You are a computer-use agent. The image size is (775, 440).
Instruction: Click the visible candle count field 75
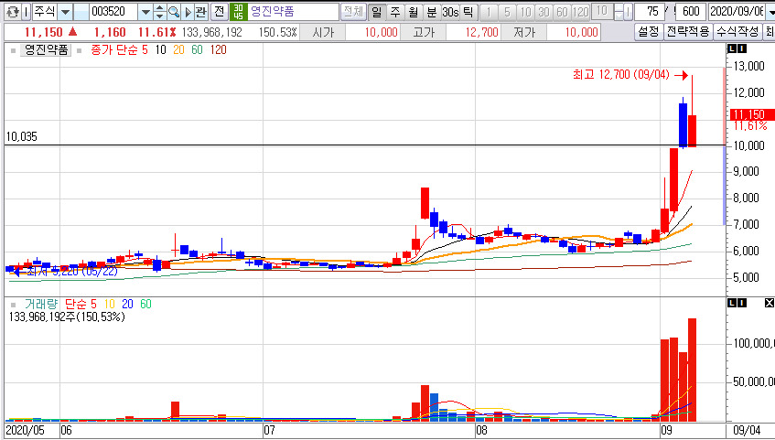click(650, 12)
